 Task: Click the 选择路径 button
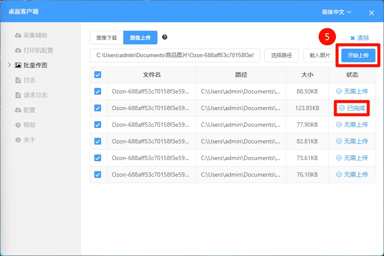[x=281, y=55]
